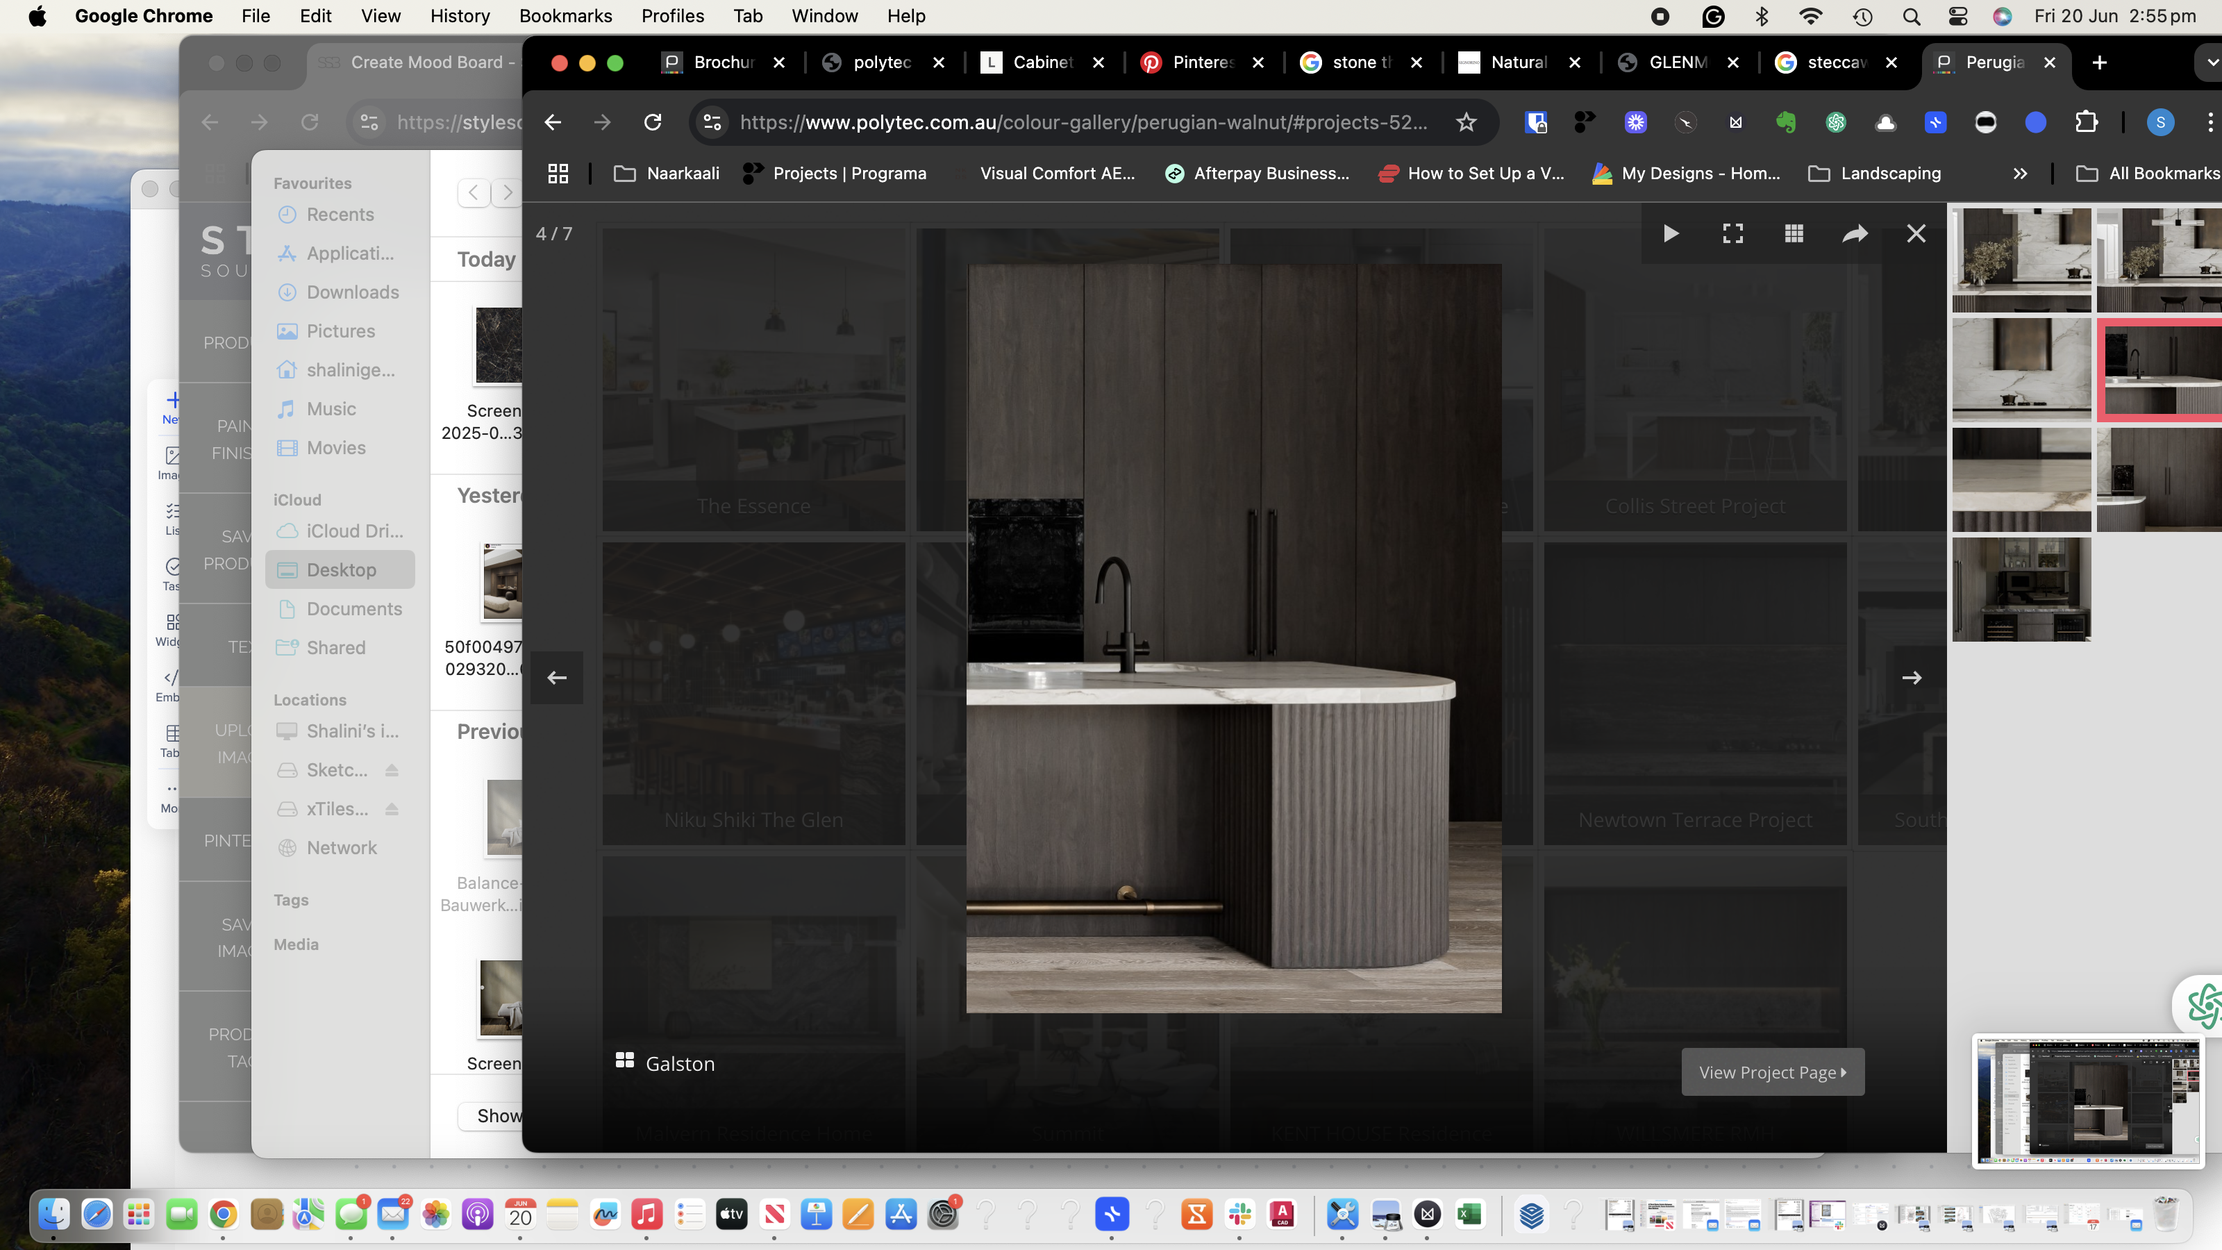Select Pictures in the Finder sidebar
The width and height of the screenshot is (2222, 1250).
(341, 331)
